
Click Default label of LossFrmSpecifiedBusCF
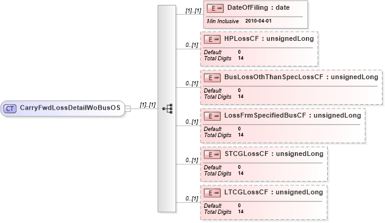(213, 129)
